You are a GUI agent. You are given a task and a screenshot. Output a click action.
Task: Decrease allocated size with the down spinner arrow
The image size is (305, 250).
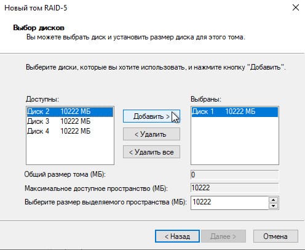(x=273, y=206)
